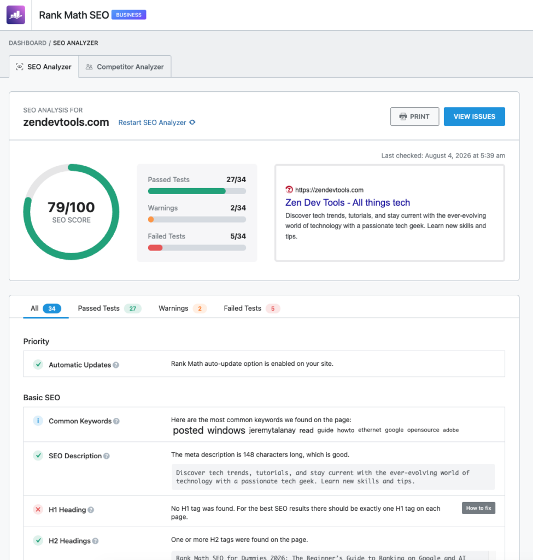Click the meta description code block text
Image resolution: width=533 pixels, height=560 pixels.
333,477
